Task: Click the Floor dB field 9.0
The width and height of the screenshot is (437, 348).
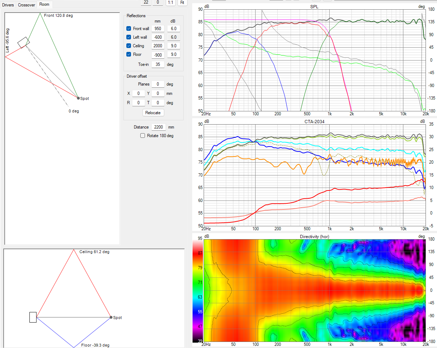Action: (174, 54)
